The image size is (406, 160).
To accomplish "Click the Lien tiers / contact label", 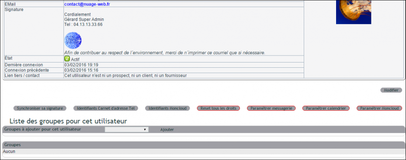I will coord(22,76).
